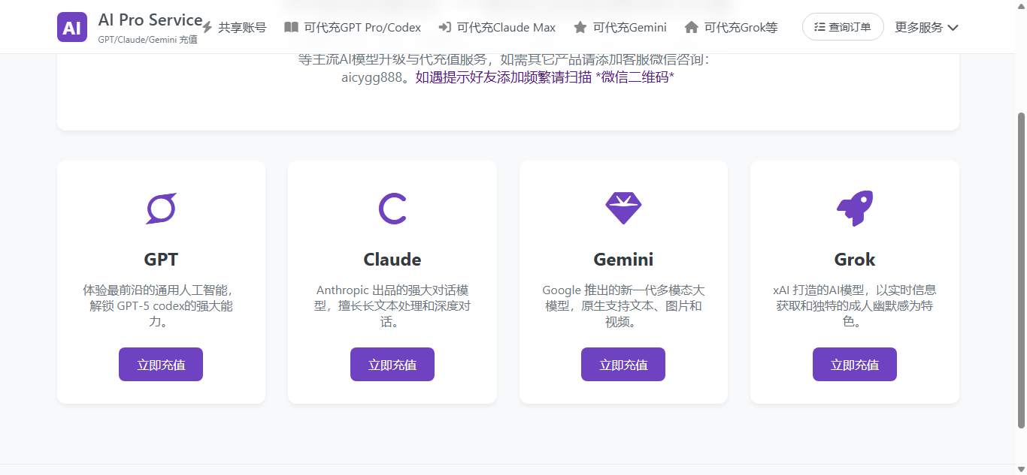Click the sign-in arrow icon beside Claude Max
Image resolution: width=1027 pixels, height=475 pixels.
[444, 27]
